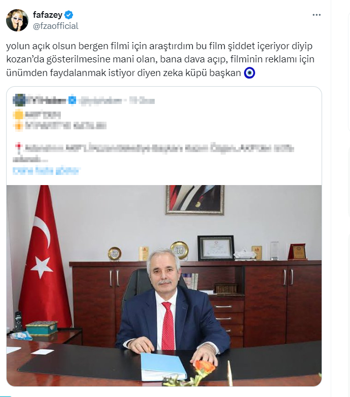This screenshot has width=350, height=397.
Task: Click the blurred quoted tweet timestamp
Action: 142,100
